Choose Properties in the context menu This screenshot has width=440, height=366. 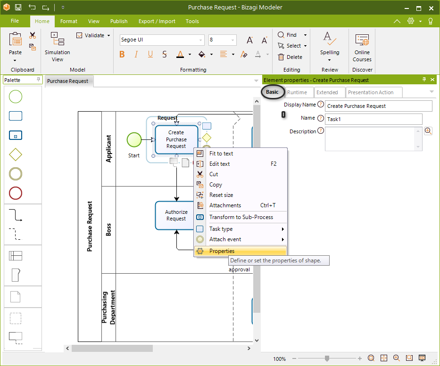241,251
